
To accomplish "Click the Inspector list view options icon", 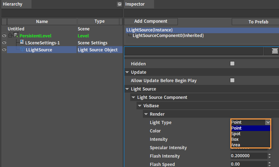I will tap(275, 51).
